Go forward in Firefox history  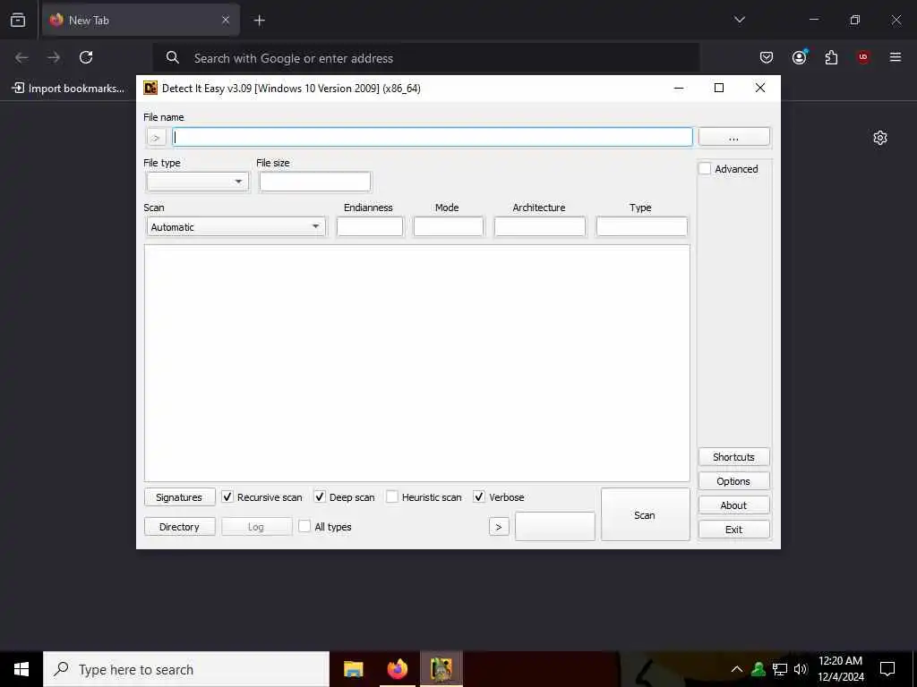point(54,57)
